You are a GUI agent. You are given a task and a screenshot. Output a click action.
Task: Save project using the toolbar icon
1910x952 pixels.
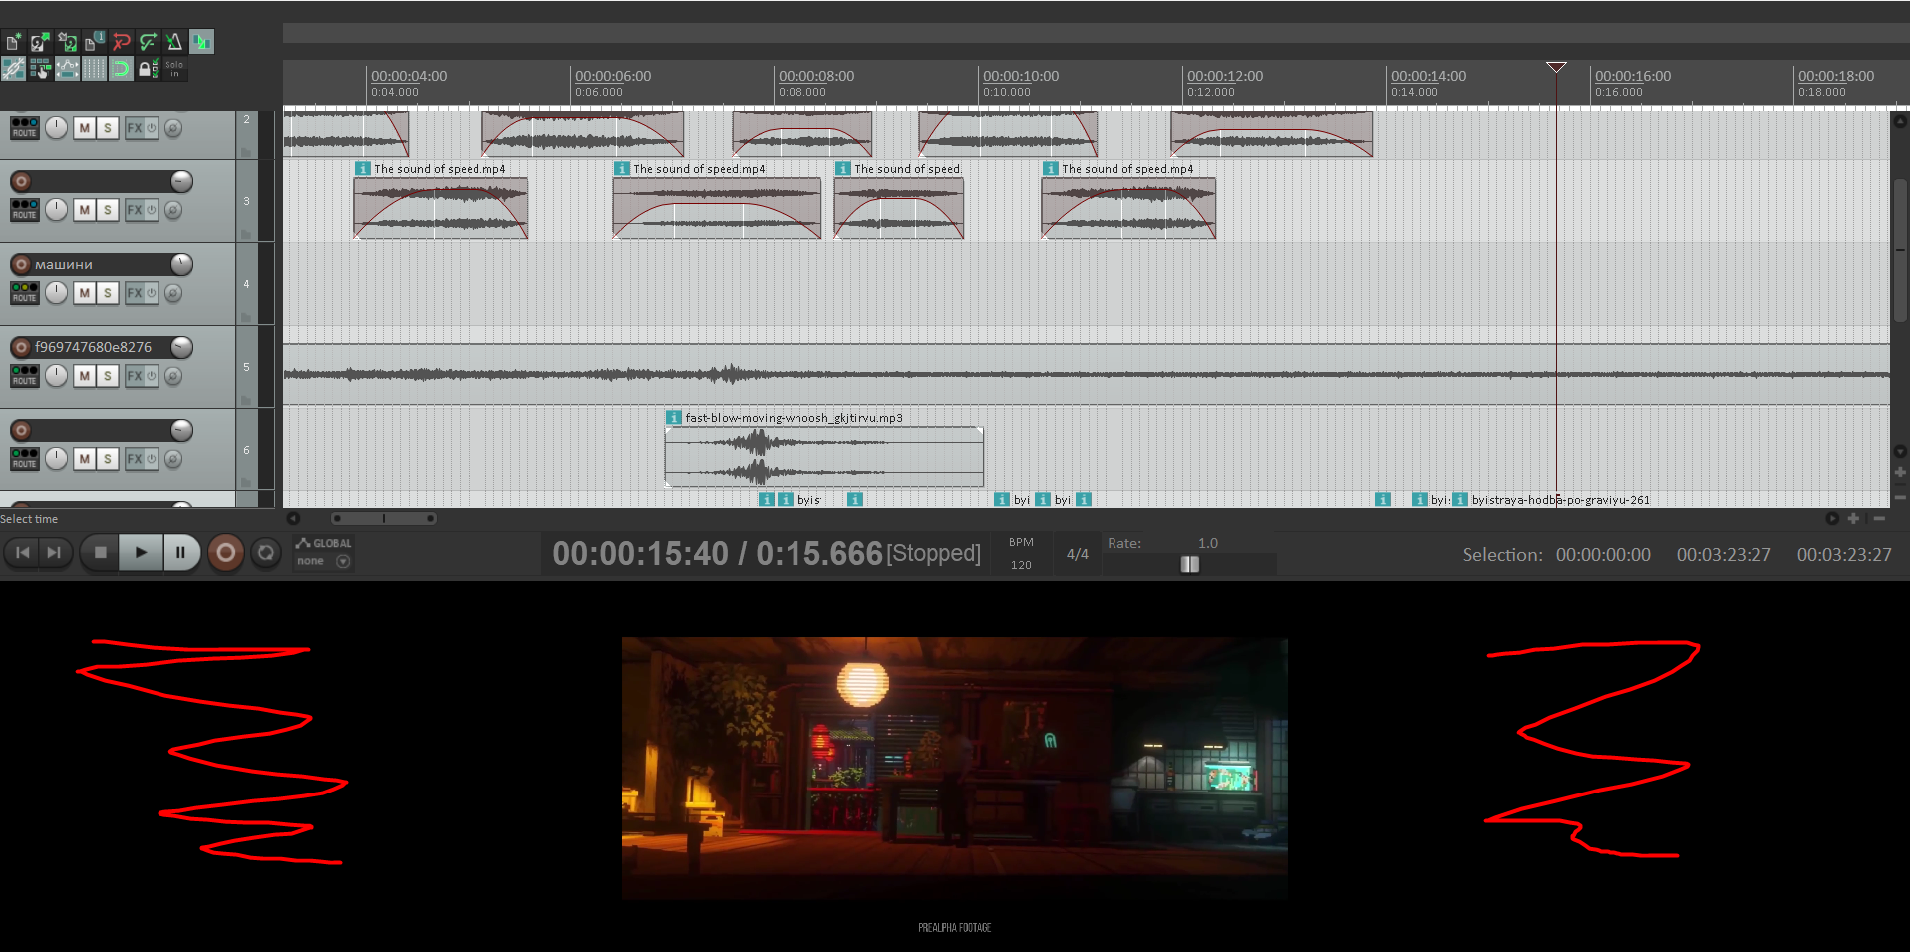(x=67, y=42)
